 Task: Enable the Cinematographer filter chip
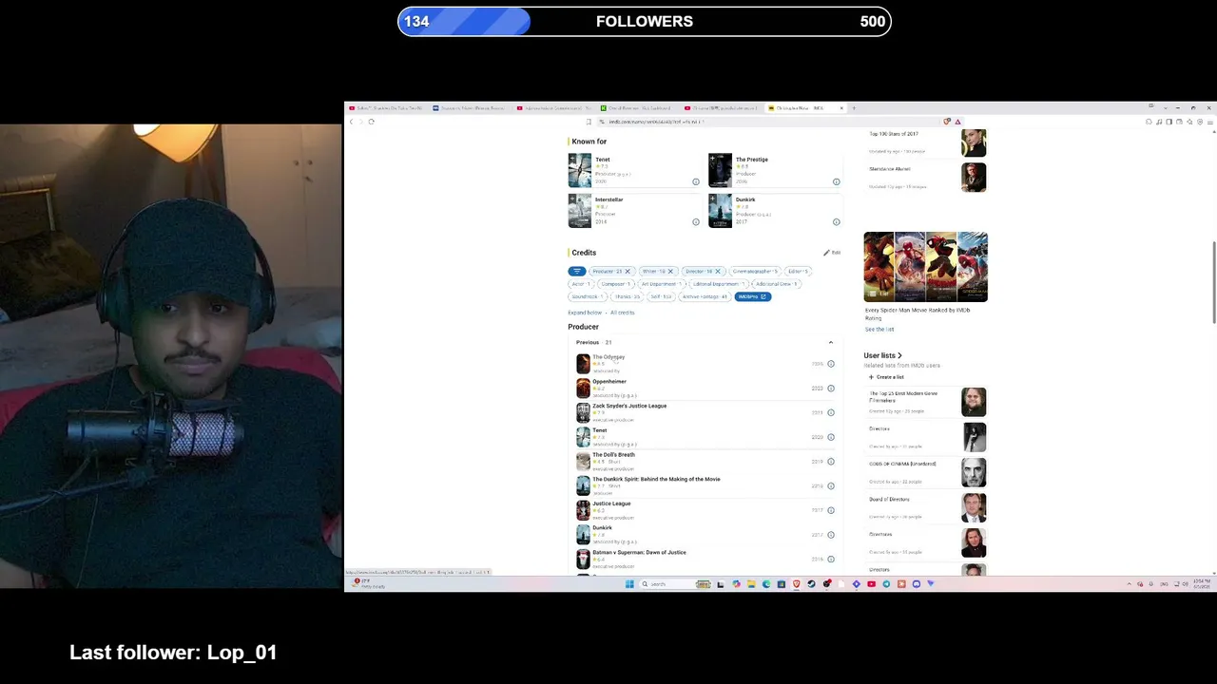pyautogui.click(x=756, y=272)
